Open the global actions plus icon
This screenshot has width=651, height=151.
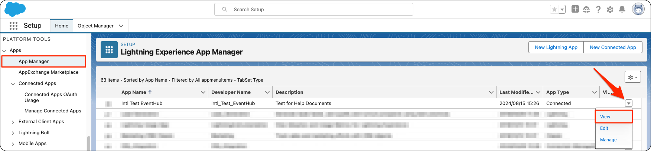pos(575,9)
